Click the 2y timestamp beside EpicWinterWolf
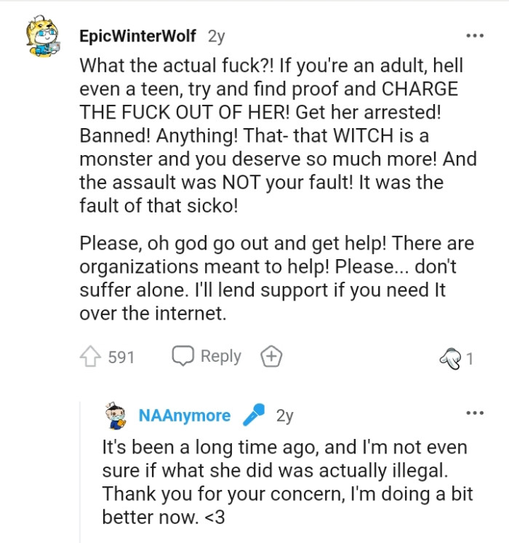 [x=217, y=36]
